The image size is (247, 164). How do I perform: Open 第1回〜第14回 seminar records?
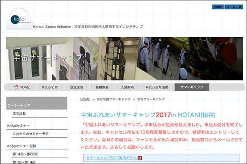(24, 162)
